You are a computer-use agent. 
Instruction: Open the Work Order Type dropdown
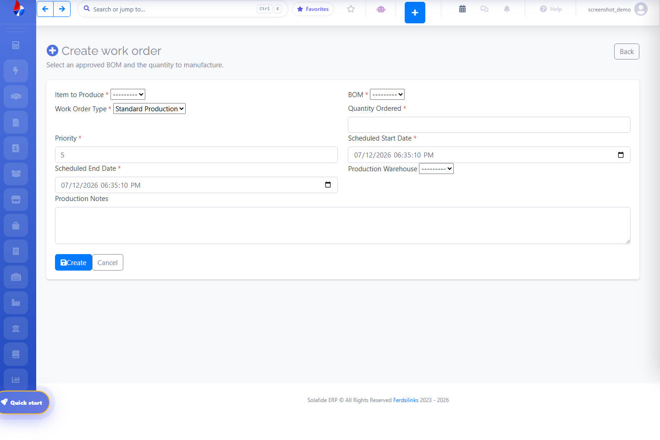pos(149,109)
